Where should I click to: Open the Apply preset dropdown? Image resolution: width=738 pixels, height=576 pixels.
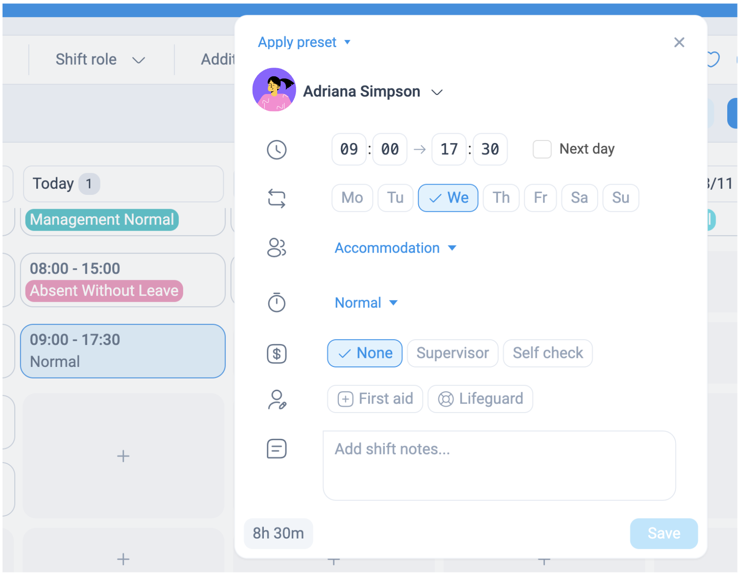(304, 42)
